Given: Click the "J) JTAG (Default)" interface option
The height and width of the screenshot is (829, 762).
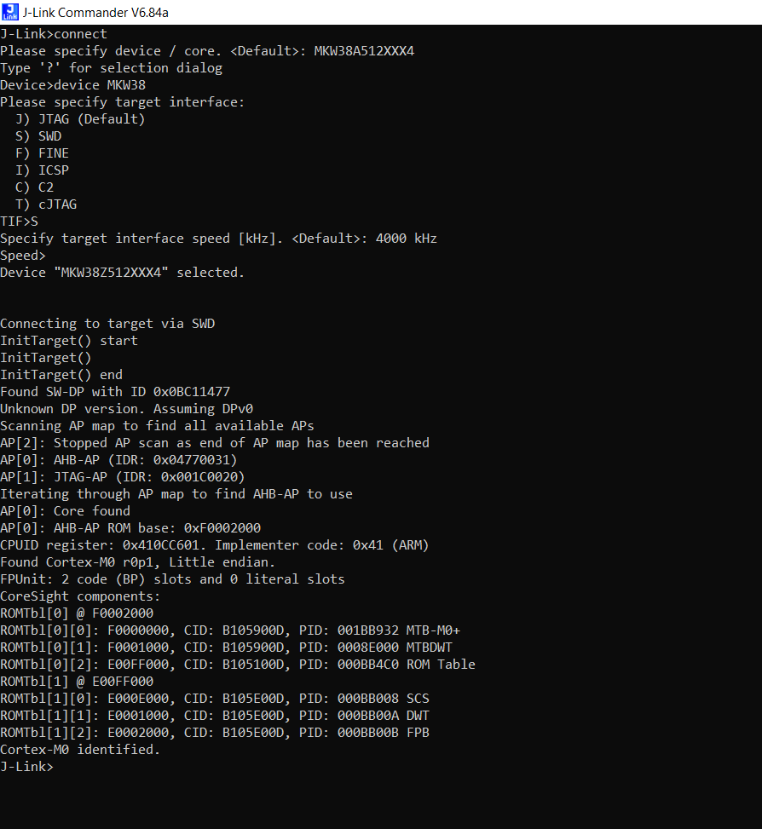Looking at the screenshot, I should point(80,119).
